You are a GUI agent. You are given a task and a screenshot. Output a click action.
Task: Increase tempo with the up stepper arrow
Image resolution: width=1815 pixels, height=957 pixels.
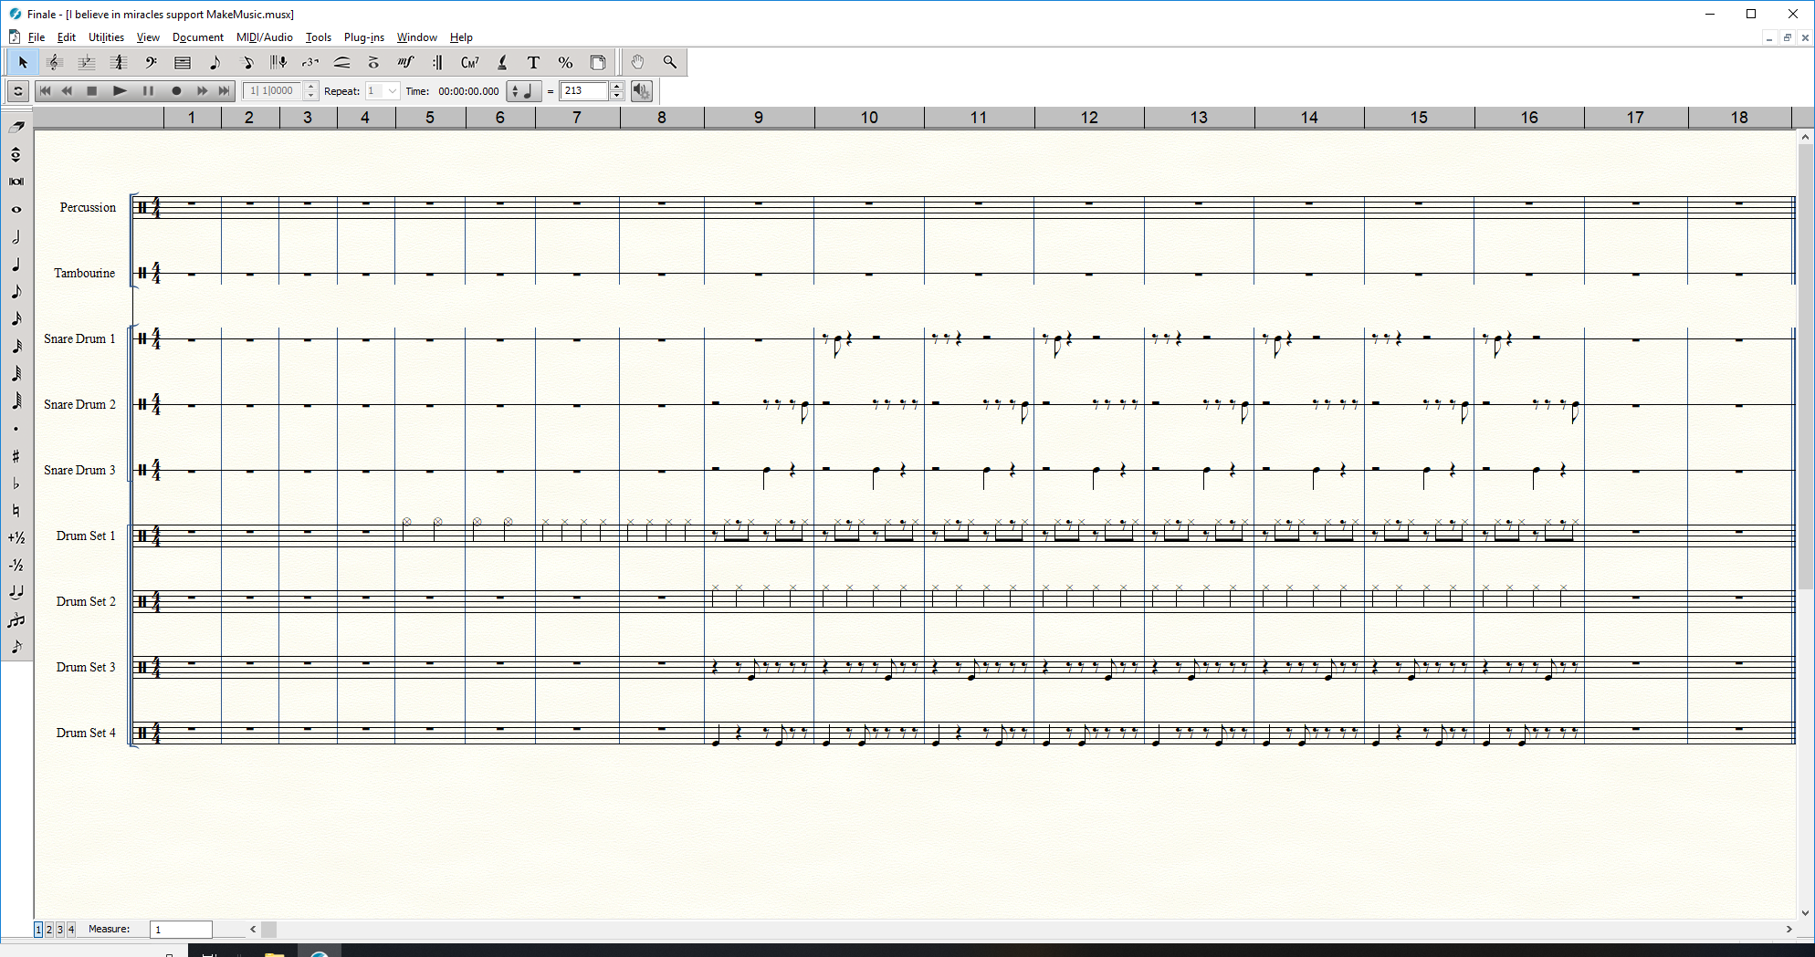[617, 87]
